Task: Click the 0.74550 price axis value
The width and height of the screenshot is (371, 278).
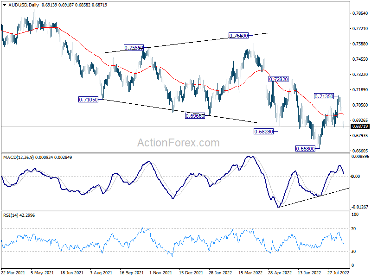Action: (360, 59)
